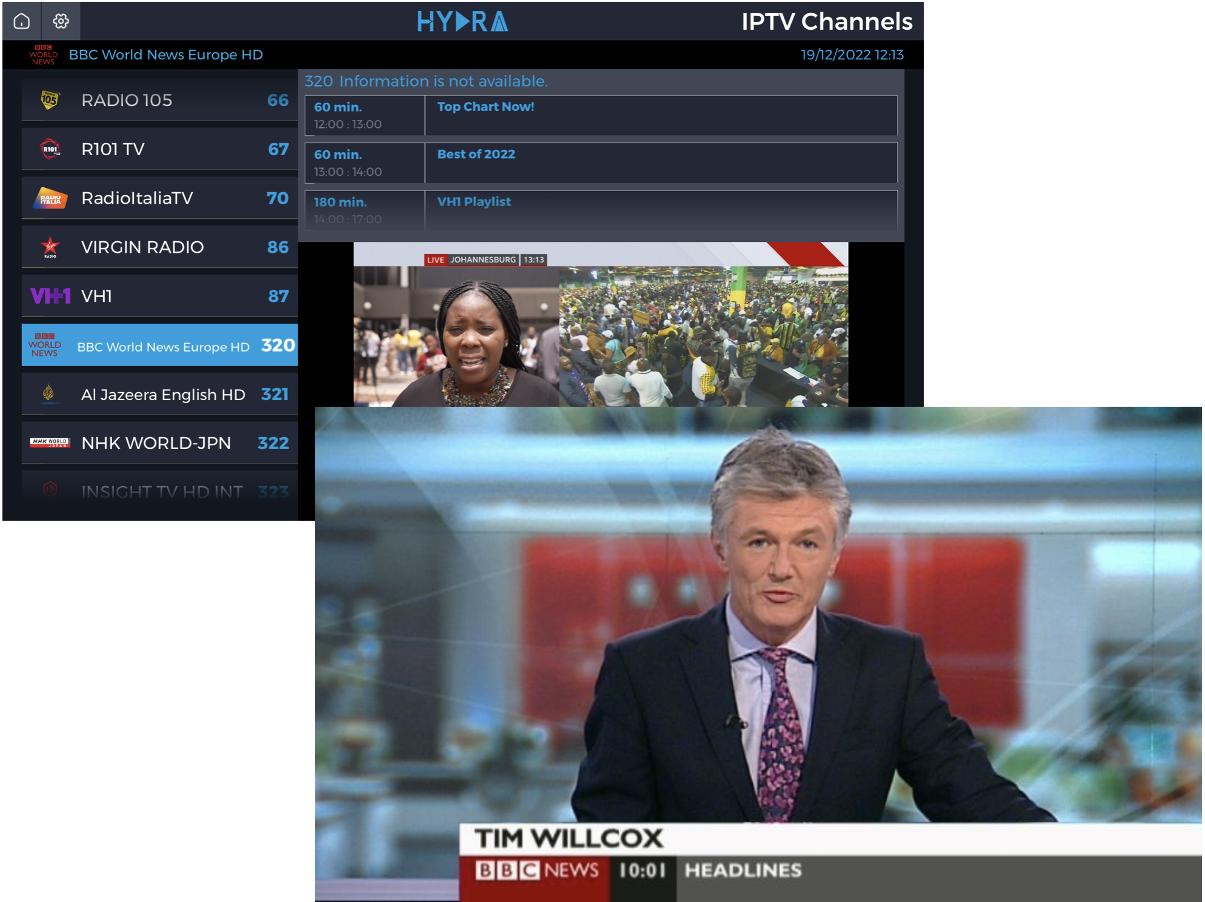This screenshot has width=1205, height=902.
Task: Open the VH1 Playlist programme entry
Action: coord(601,210)
